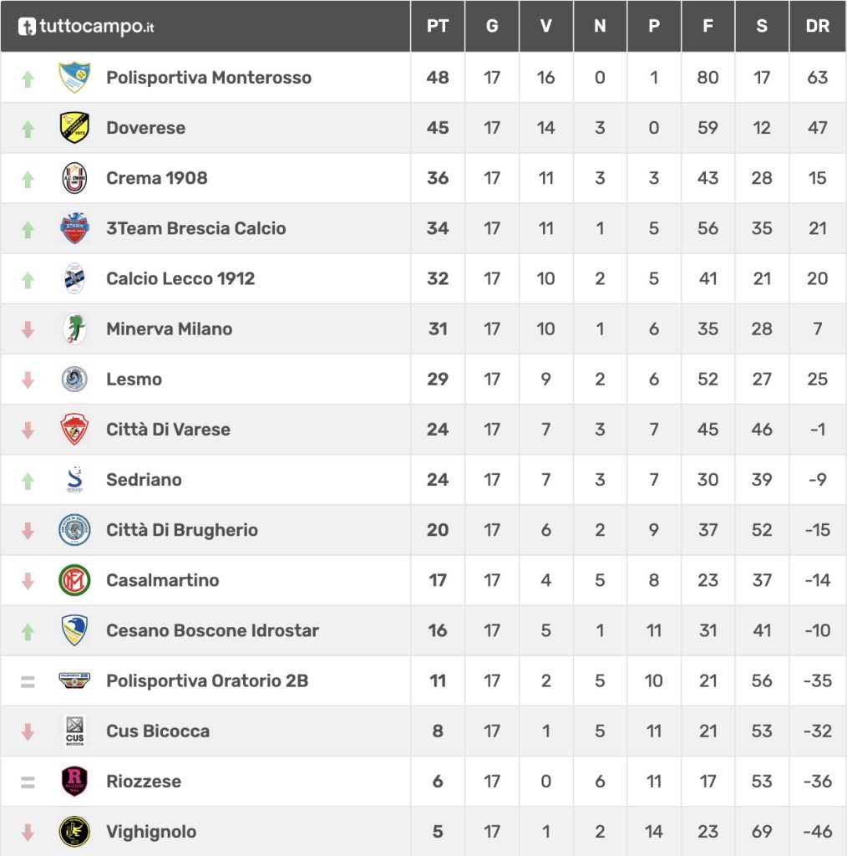Click the PT column header

438,27
